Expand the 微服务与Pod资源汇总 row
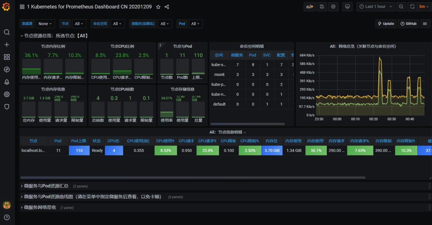432x225 pixels. [x=46, y=186]
